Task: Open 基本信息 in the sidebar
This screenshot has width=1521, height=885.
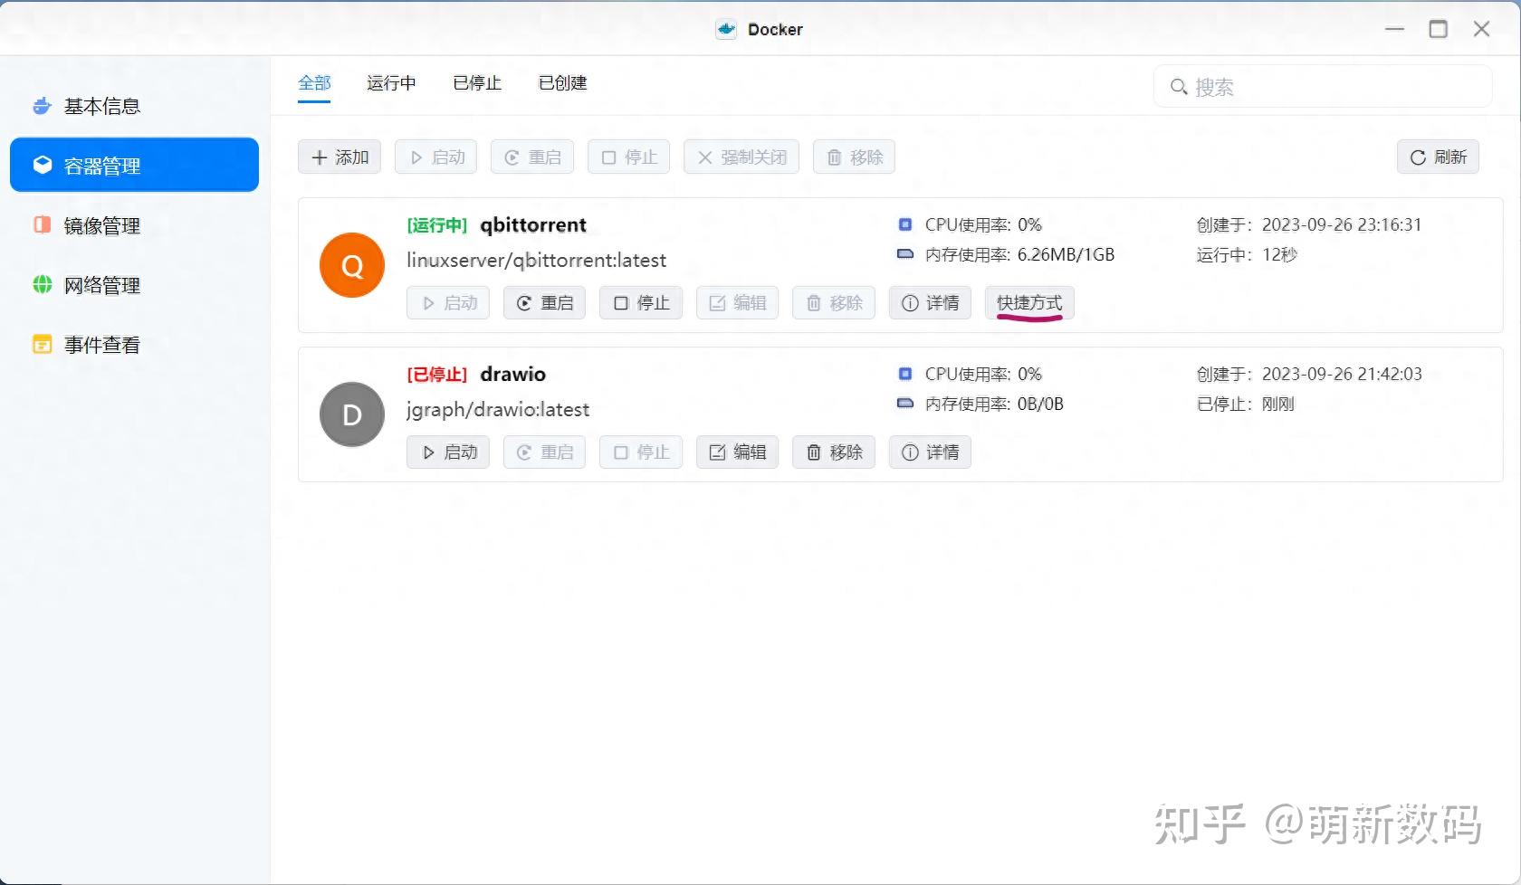Action: tap(100, 106)
